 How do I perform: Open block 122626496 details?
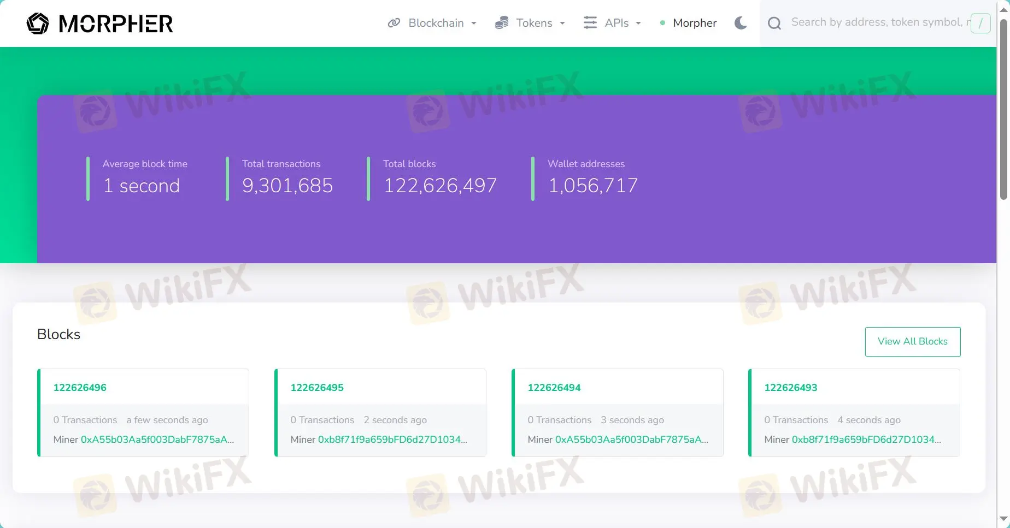click(80, 388)
